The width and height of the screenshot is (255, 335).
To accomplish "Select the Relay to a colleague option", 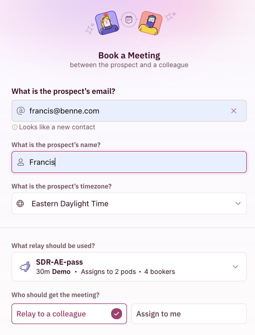I will pyautogui.click(x=69, y=314).
